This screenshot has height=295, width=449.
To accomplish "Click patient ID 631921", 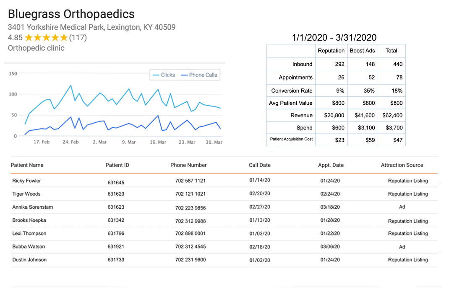I will click(116, 246).
